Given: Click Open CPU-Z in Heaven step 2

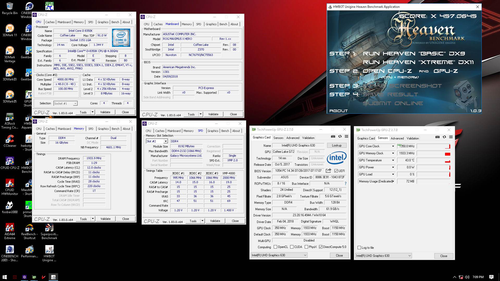Looking at the screenshot, I should (387, 71).
